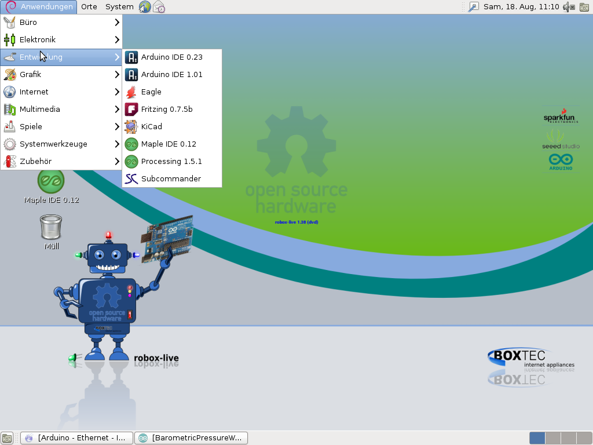Click the Elektronik menu label

[x=38, y=40]
